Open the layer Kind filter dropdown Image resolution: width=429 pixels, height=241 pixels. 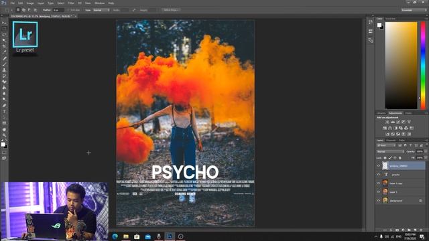click(386, 145)
